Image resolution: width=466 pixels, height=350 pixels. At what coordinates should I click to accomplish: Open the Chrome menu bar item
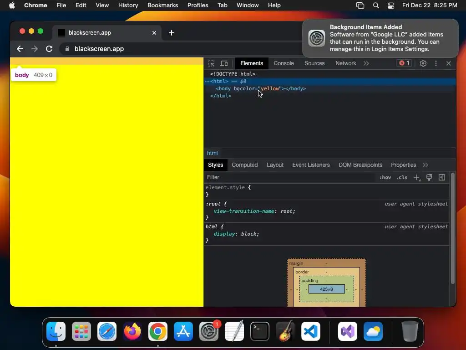(35, 5)
